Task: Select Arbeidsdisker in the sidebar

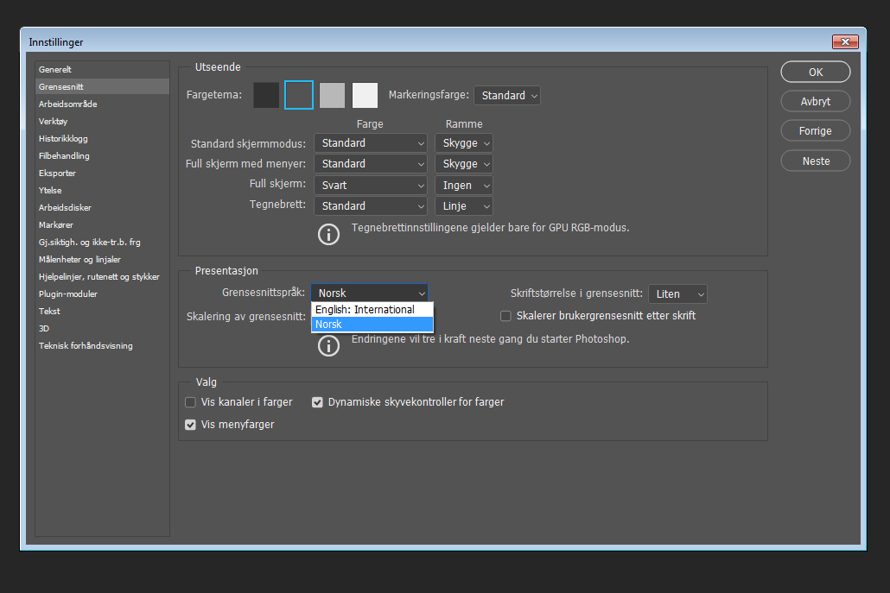Action: pos(102,207)
